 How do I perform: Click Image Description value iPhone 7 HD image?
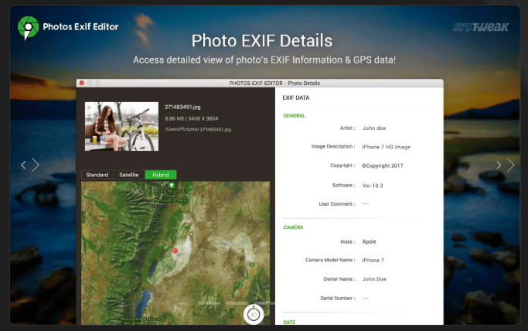[x=386, y=147]
